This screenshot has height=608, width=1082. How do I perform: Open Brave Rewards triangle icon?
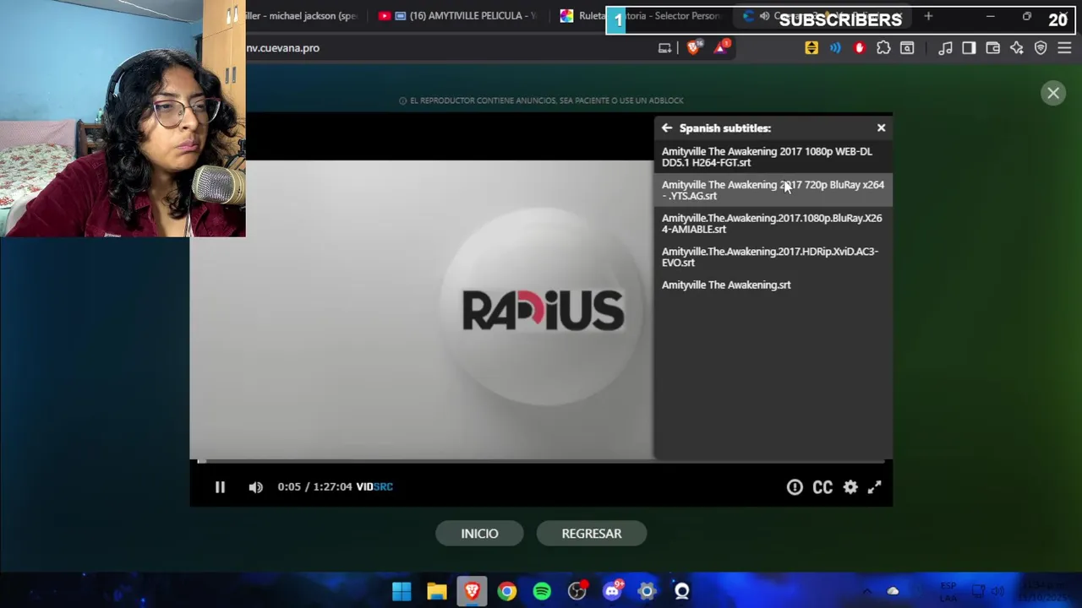(721, 48)
